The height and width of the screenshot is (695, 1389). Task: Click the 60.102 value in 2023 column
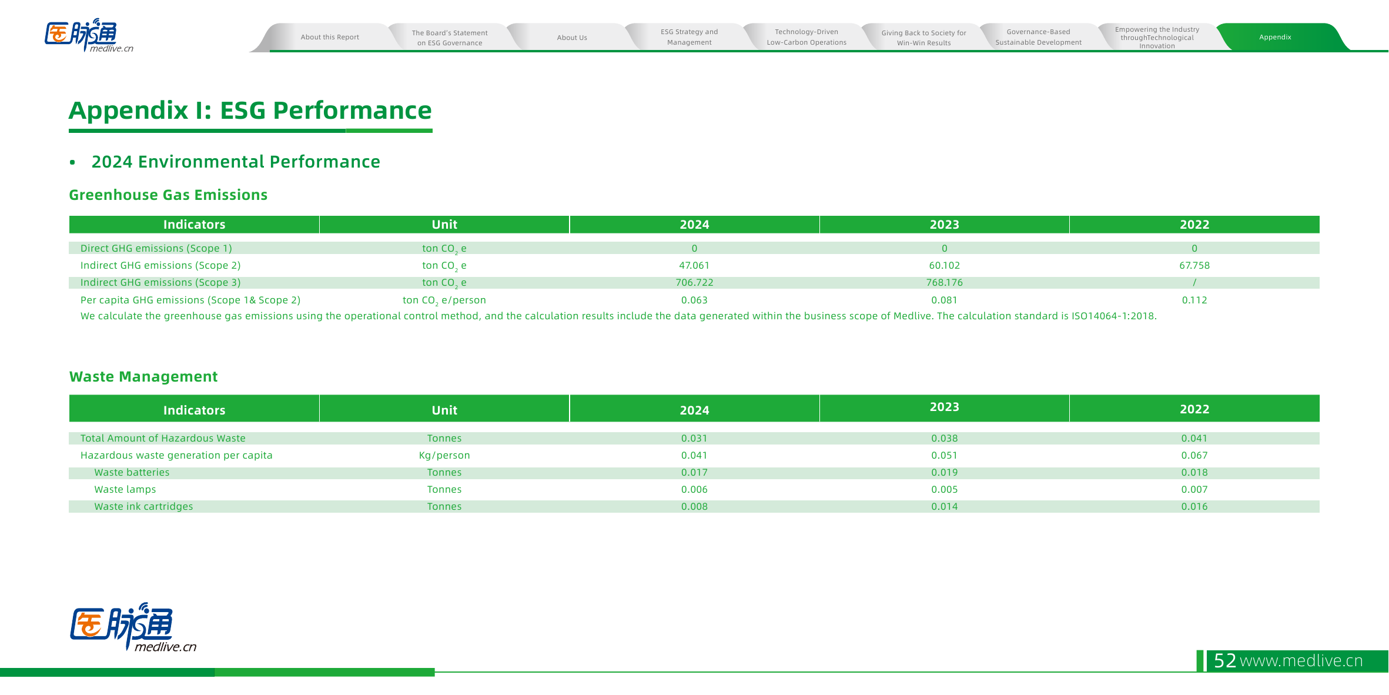[x=944, y=266]
